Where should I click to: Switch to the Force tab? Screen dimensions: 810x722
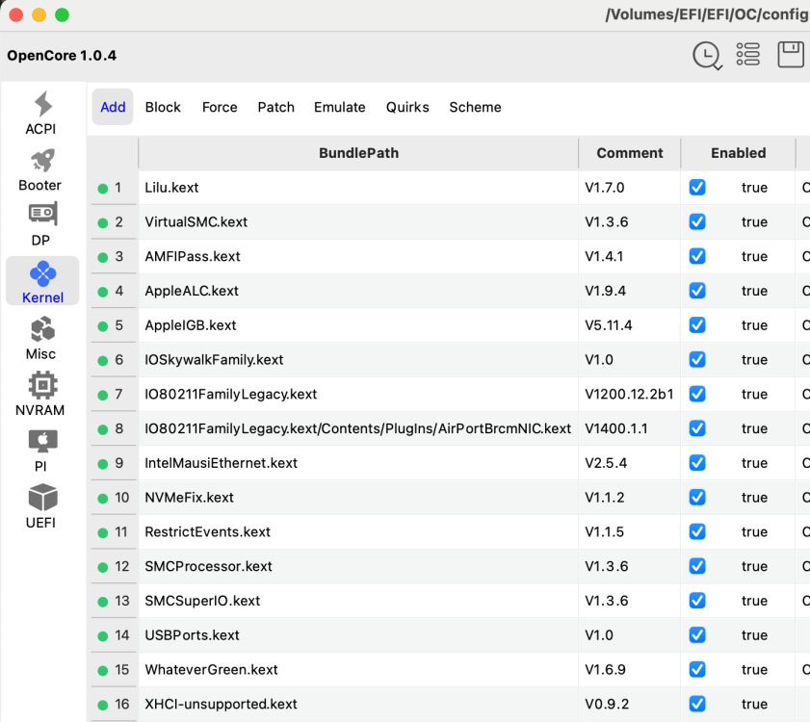[x=220, y=107]
